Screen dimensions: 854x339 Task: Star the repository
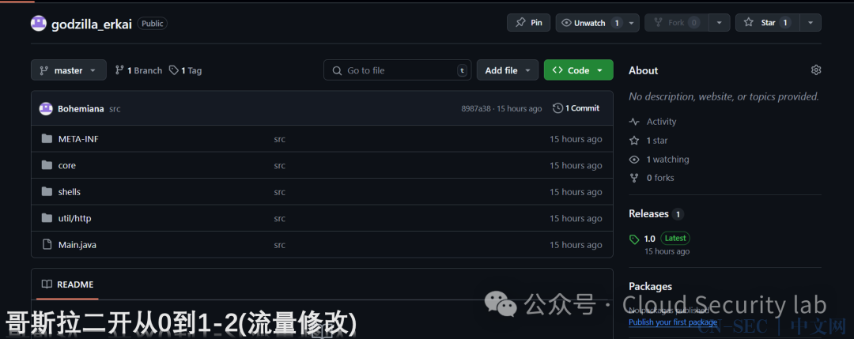tap(767, 23)
